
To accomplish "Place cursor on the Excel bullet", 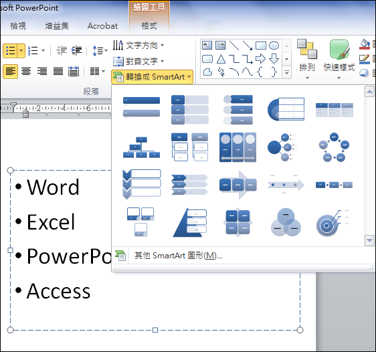I will pyautogui.click(x=51, y=222).
